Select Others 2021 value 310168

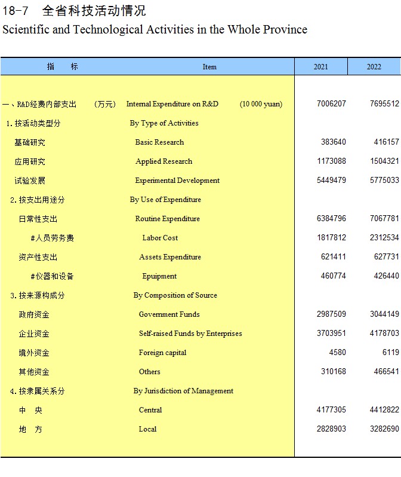pos(334,372)
